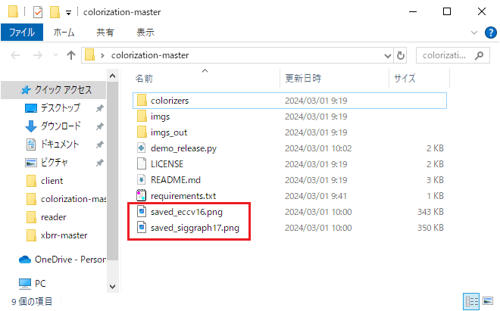Open the recent locations dropdown
The height and width of the screenshot is (311, 500).
[x=55, y=55]
